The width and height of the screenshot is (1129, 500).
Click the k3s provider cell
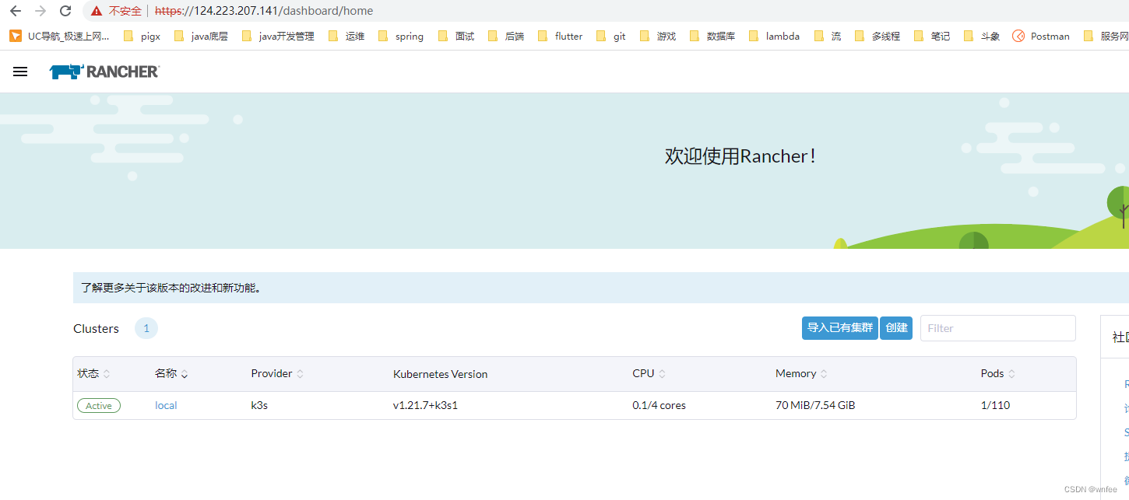259,405
